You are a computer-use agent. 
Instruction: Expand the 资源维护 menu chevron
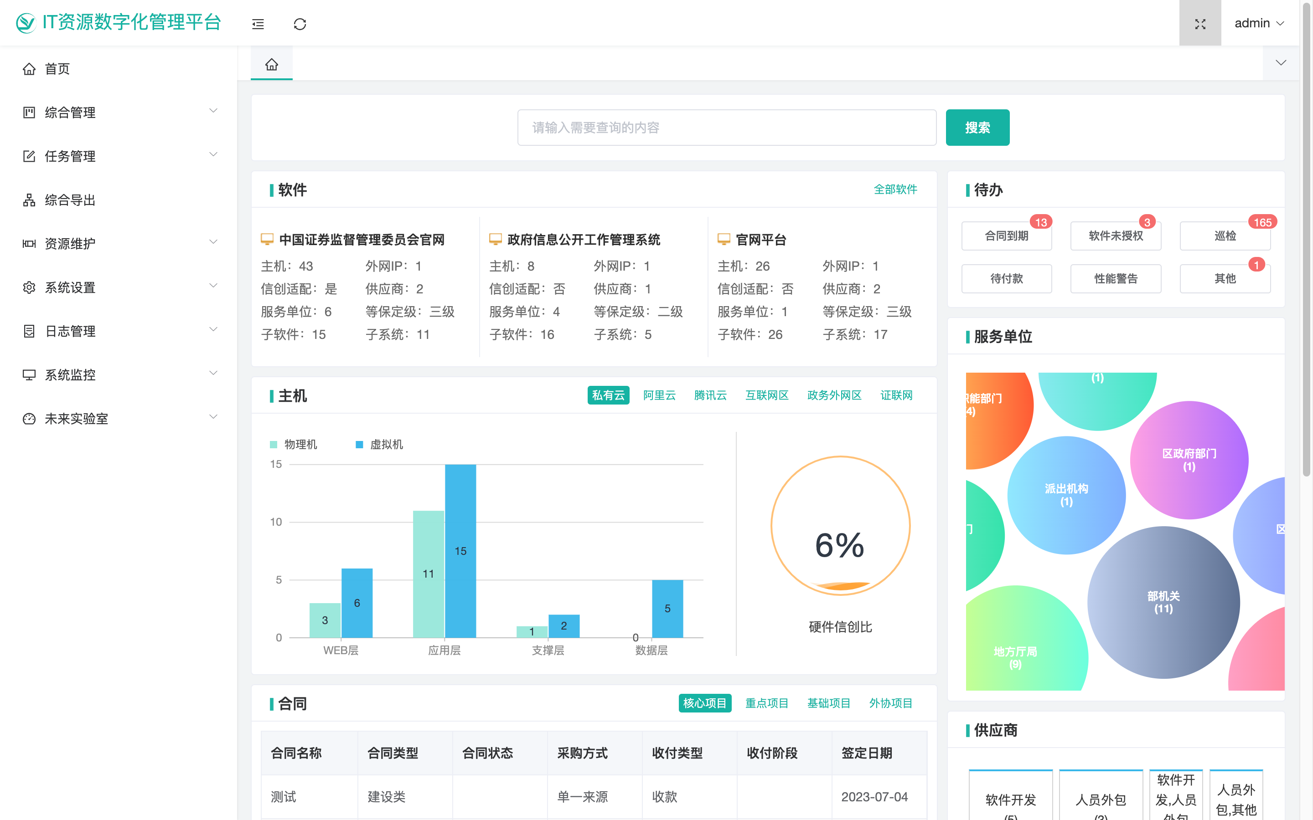213,242
